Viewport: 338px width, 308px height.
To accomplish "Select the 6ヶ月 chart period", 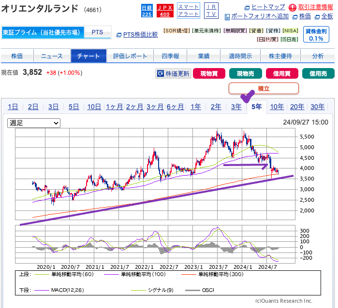I will [x=175, y=107].
